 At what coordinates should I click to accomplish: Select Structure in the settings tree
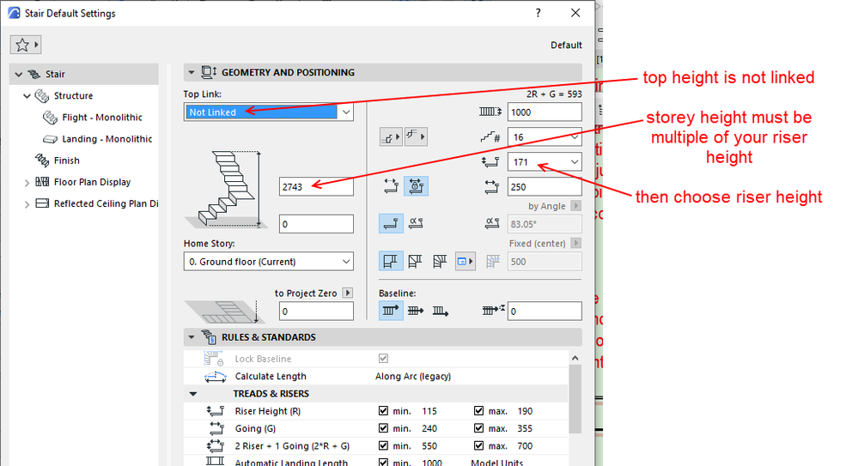pos(73,96)
